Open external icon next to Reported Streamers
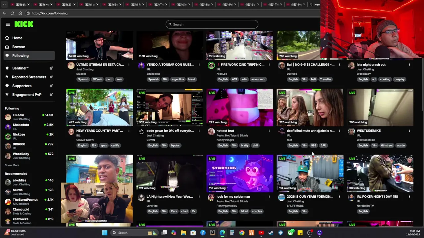This screenshot has height=238, width=424. coord(51,77)
